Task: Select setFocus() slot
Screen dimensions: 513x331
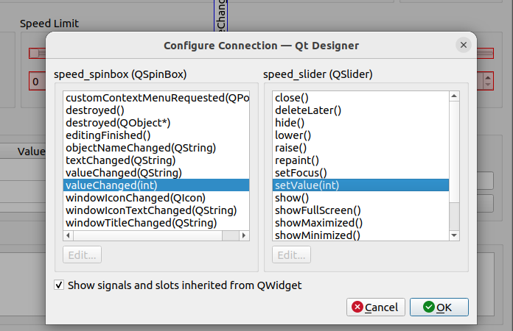Action: [x=361, y=173]
